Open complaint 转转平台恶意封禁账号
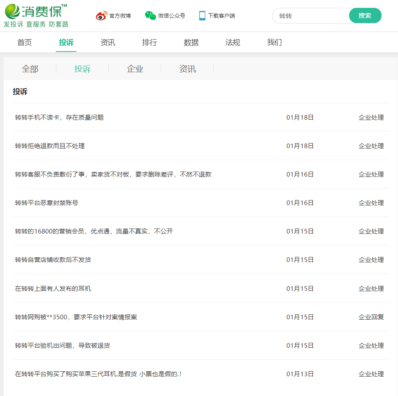Screen dimensions: 398x396 pos(47,203)
